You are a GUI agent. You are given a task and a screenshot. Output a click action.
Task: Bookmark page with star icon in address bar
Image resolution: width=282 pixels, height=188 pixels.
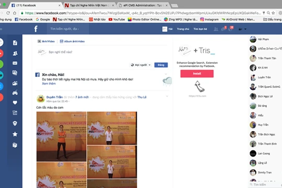click(x=273, y=13)
